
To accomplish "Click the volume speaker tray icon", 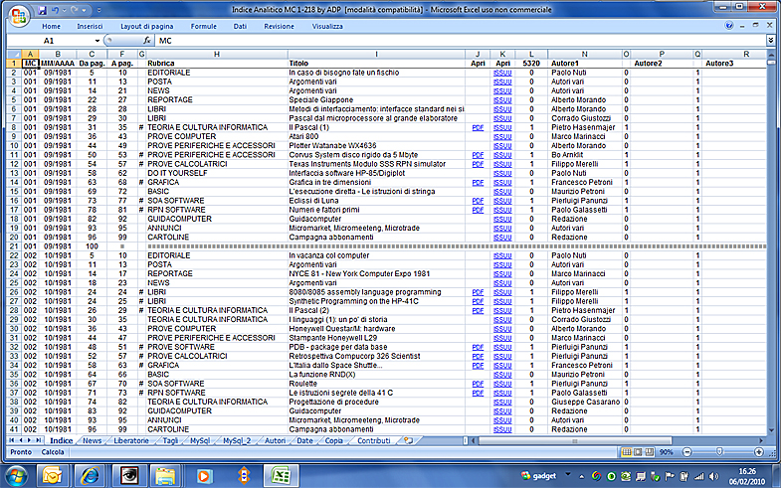I will coord(713,476).
